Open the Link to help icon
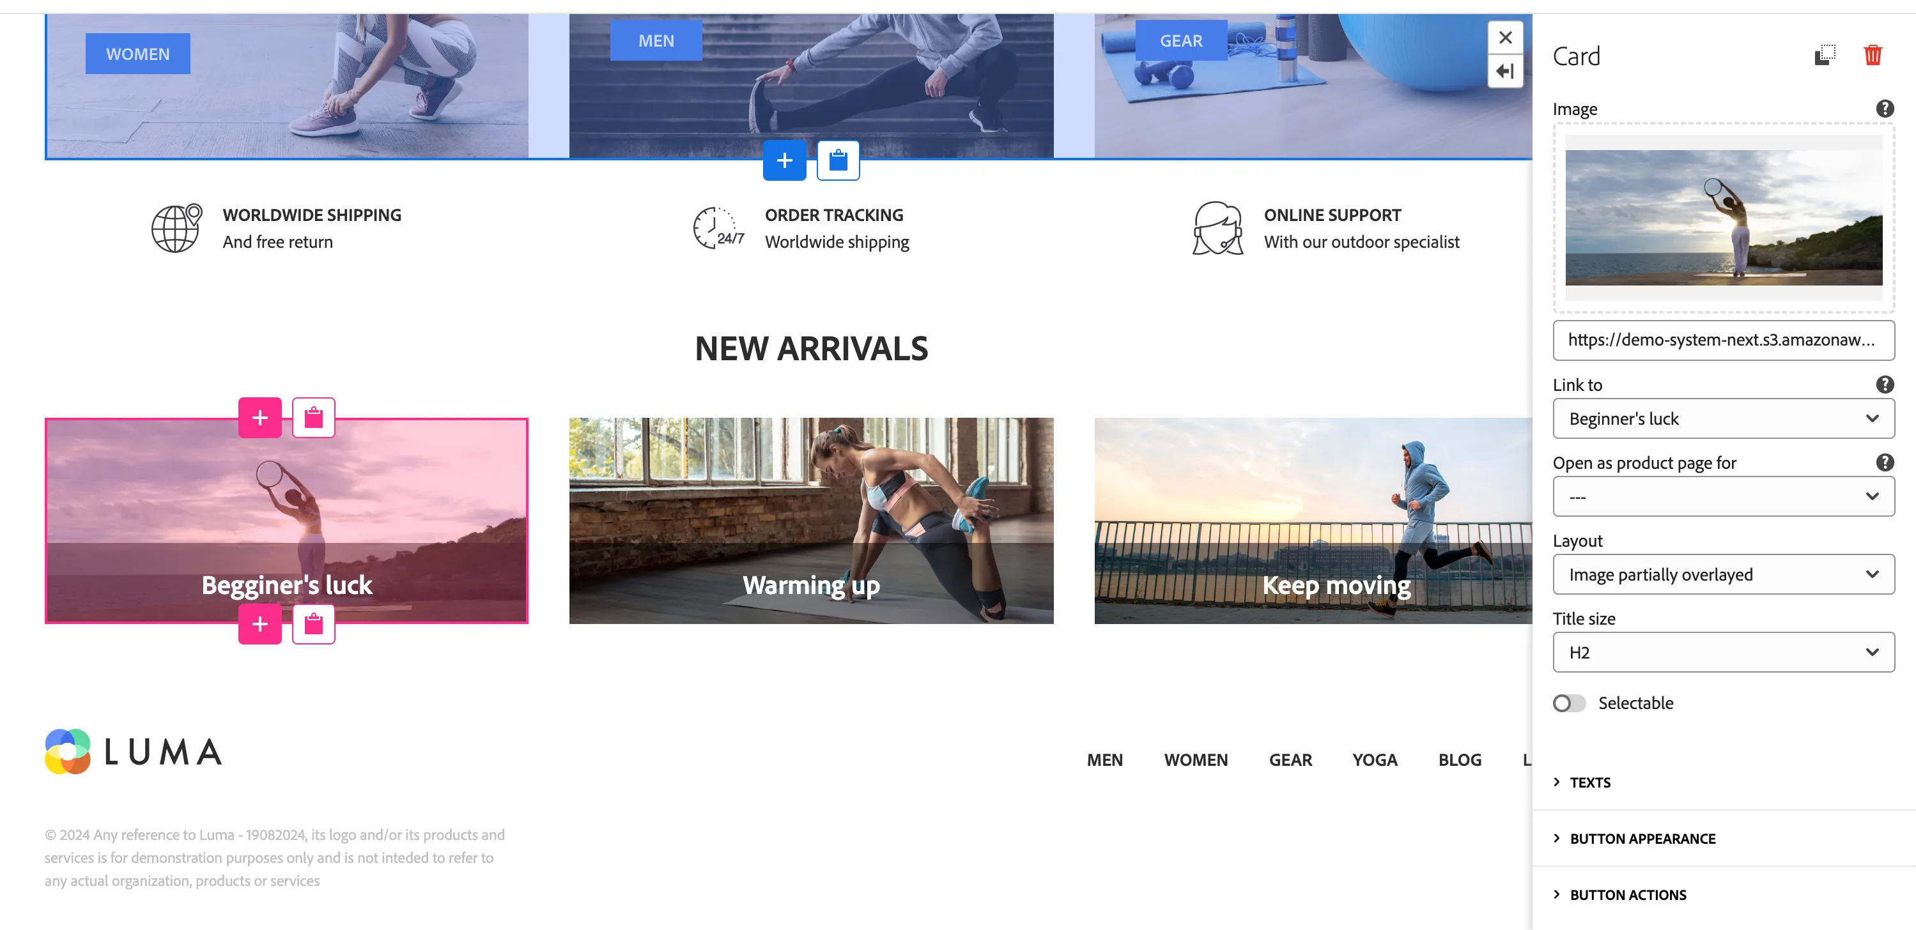The height and width of the screenshot is (930, 1916). pyautogui.click(x=1884, y=385)
